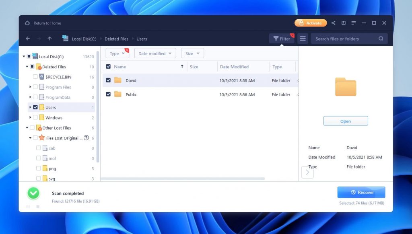Viewport: 412px width, 234px height.
Task: Click the Return to Home icon
Action: point(27,23)
